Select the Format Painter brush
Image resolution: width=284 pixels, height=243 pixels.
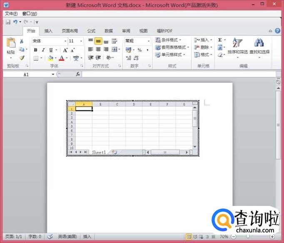22,58
